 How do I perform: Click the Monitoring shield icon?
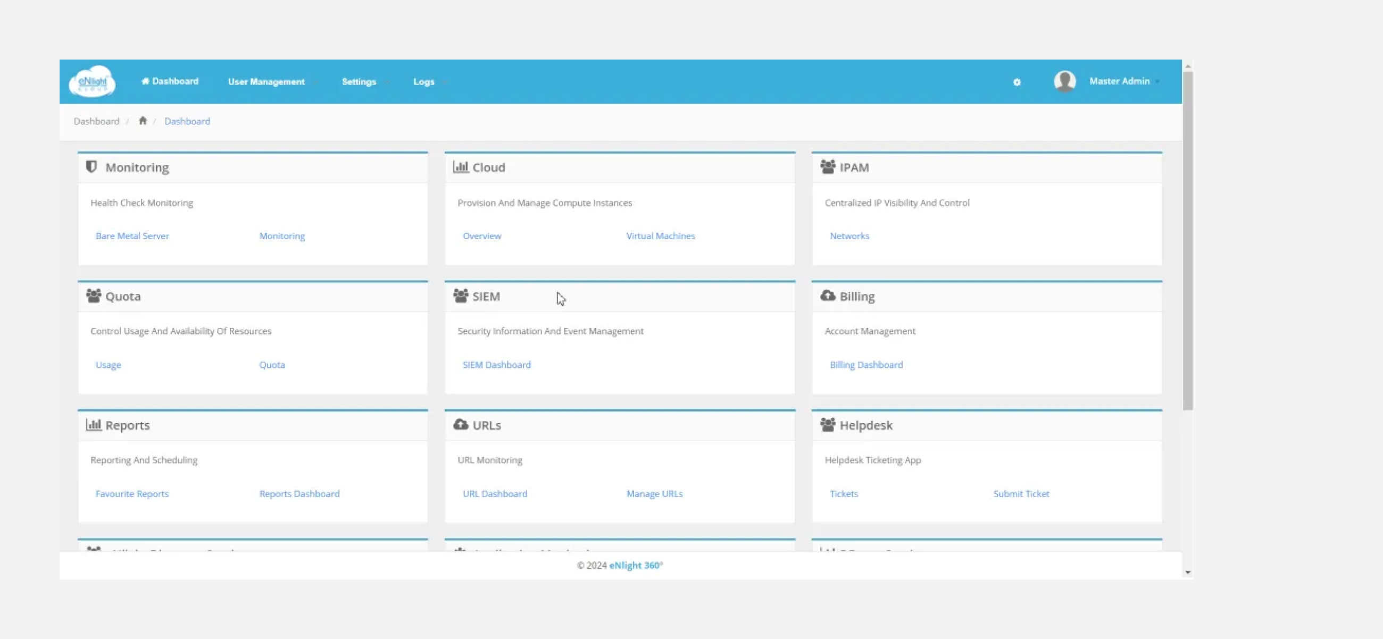tap(93, 166)
